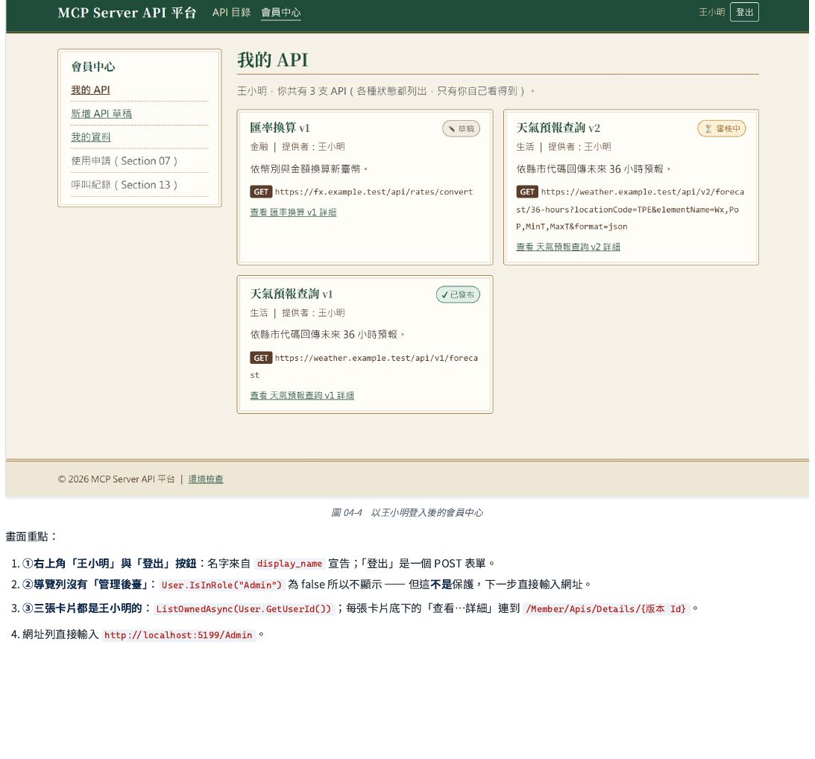Screen dimensions: 815x759
Task: Click the User.IsInRole("Admin") code snippet
Action: point(221,585)
